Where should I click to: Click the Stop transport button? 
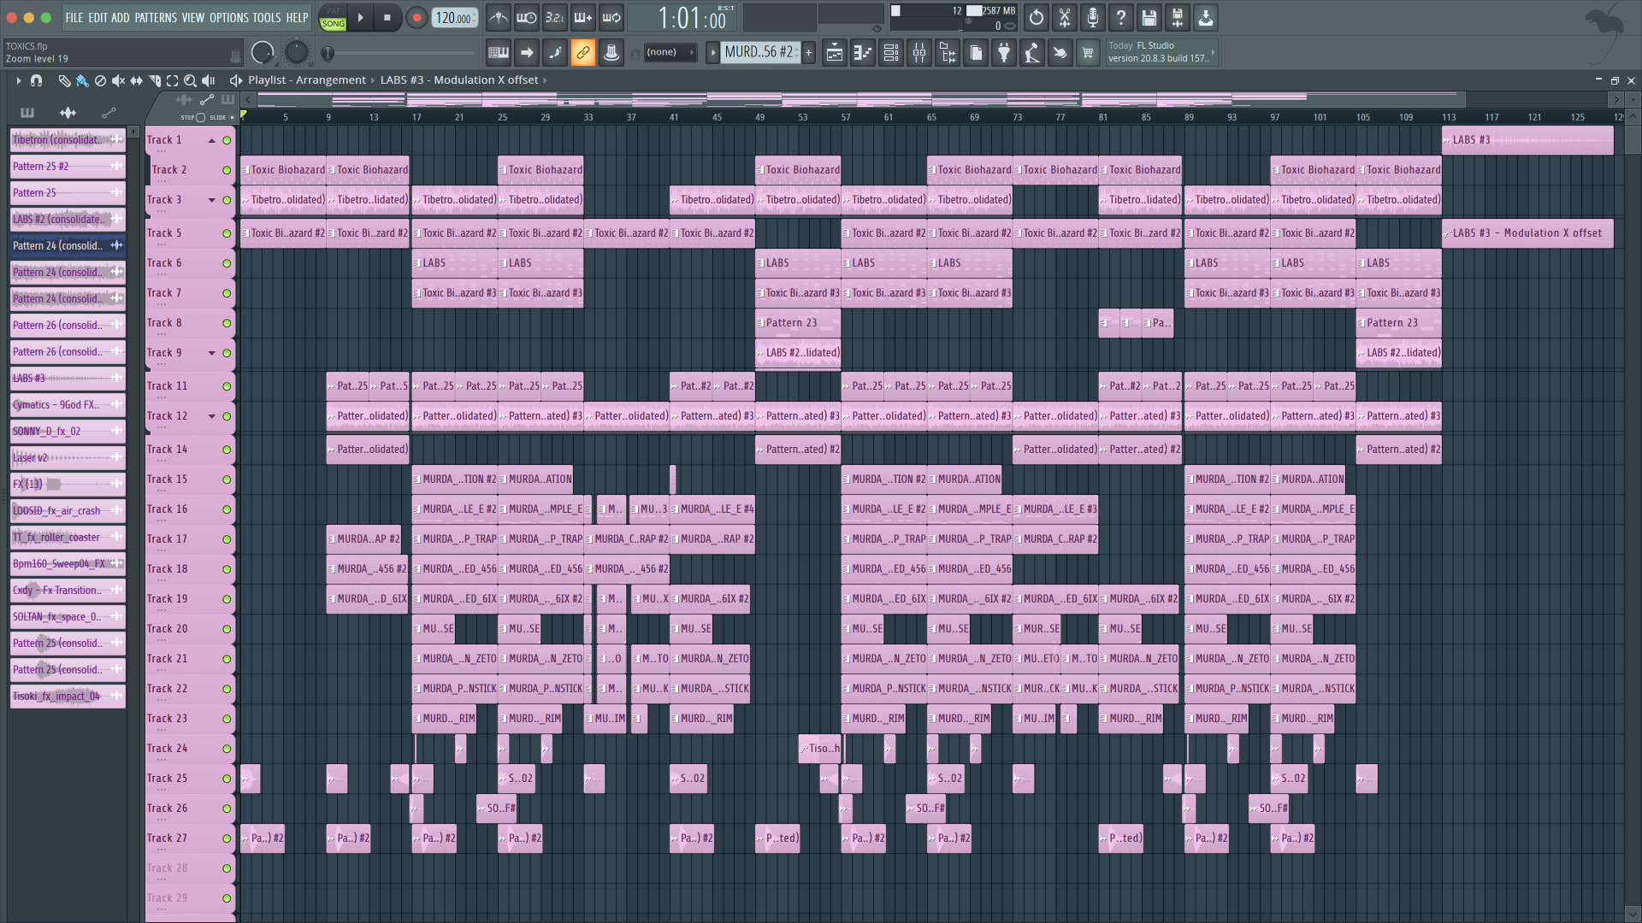[387, 17]
